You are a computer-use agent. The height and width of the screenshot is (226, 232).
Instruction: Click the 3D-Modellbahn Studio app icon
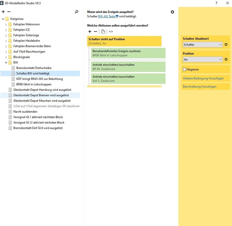point(2,3)
